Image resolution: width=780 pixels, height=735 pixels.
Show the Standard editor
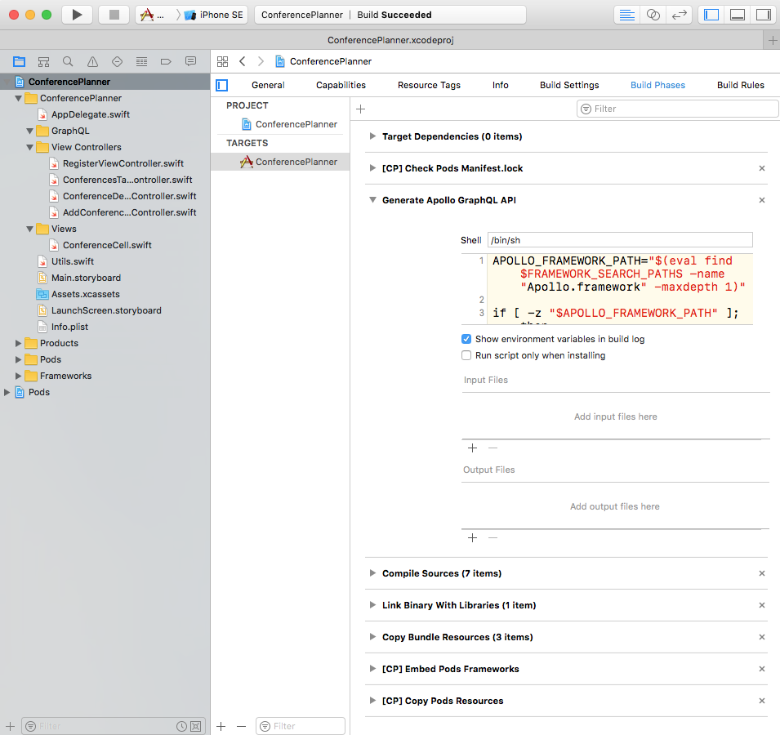coord(626,15)
